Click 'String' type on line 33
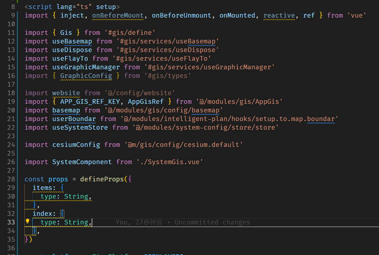Screen dimensions: 379x255 coord(76,222)
